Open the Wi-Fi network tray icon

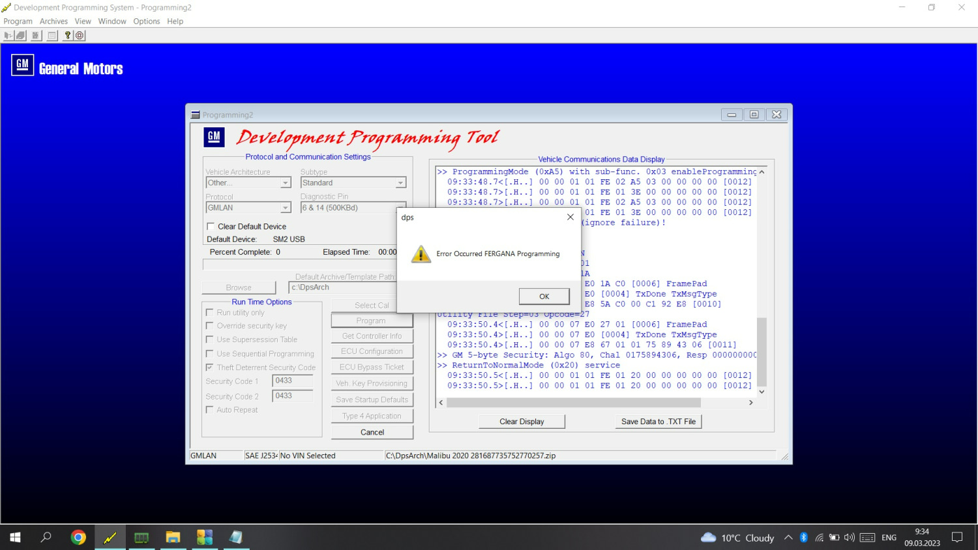pyautogui.click(x=819, y=538)
